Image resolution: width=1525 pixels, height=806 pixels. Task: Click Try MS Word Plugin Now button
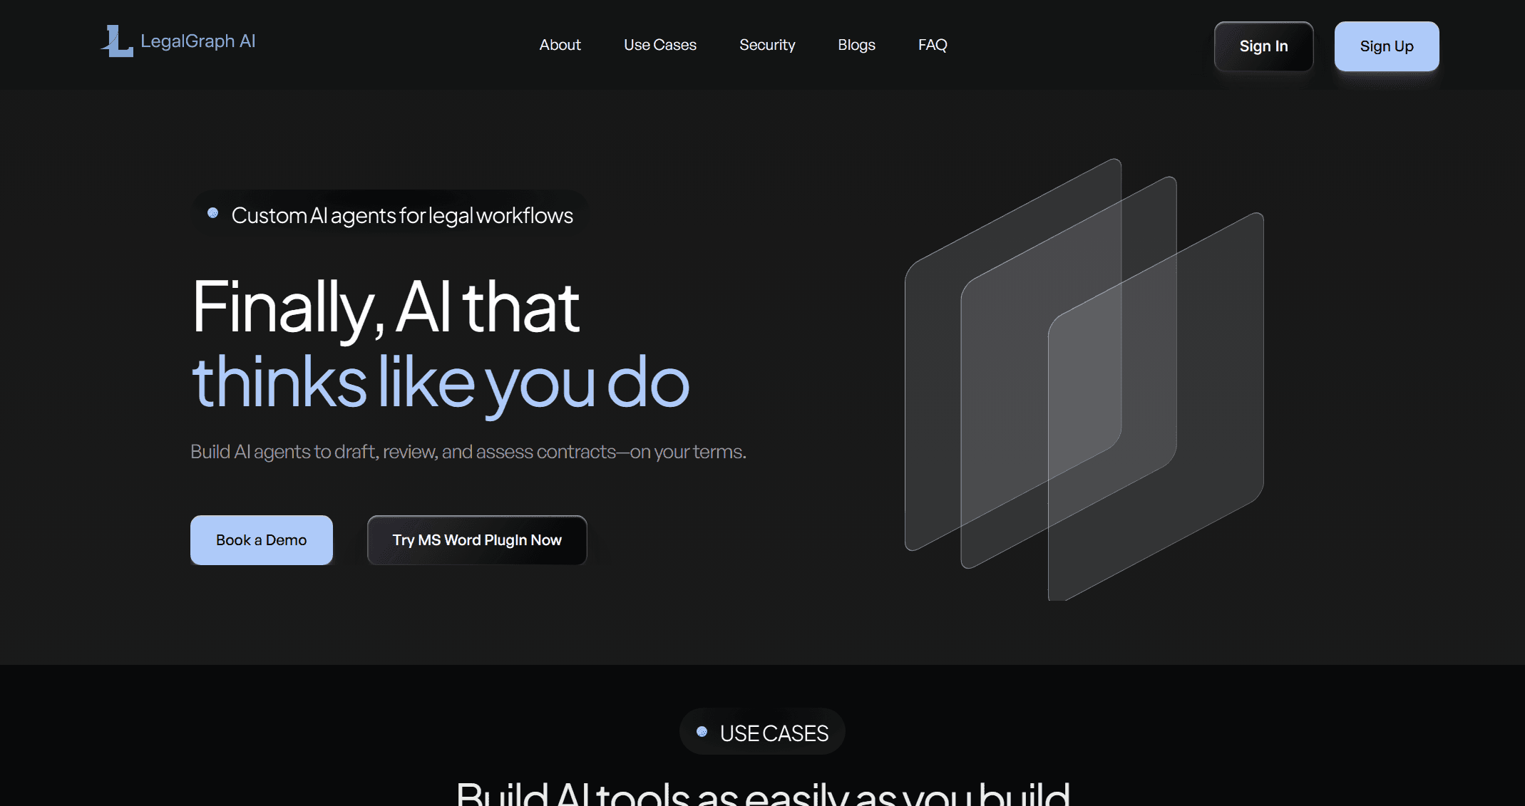coord(476,540)
